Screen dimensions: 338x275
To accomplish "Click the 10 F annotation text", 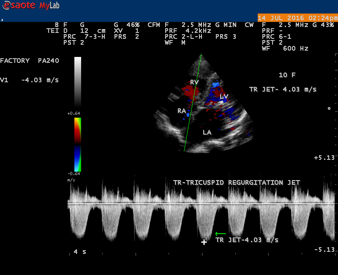I will (287, 75).
